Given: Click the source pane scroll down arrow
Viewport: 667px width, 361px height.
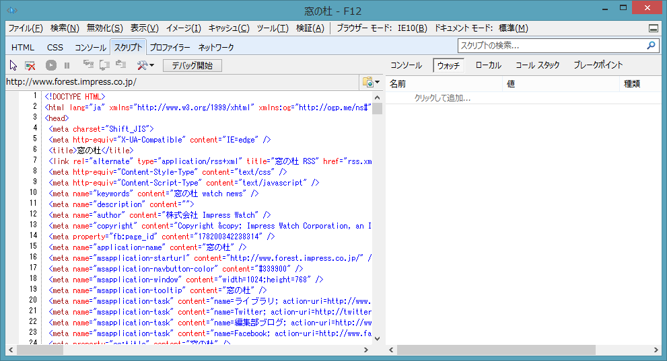Looking at the screenshot, I should click(x=377, y=339).
